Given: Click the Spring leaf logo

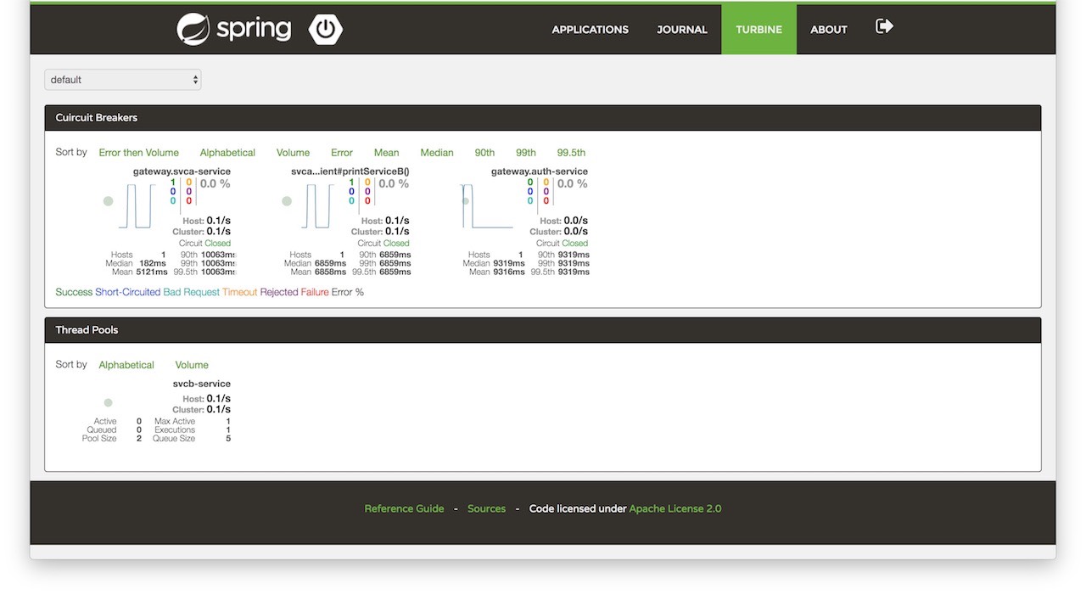Looking at the screenshot, I should [x=193, y=29].
